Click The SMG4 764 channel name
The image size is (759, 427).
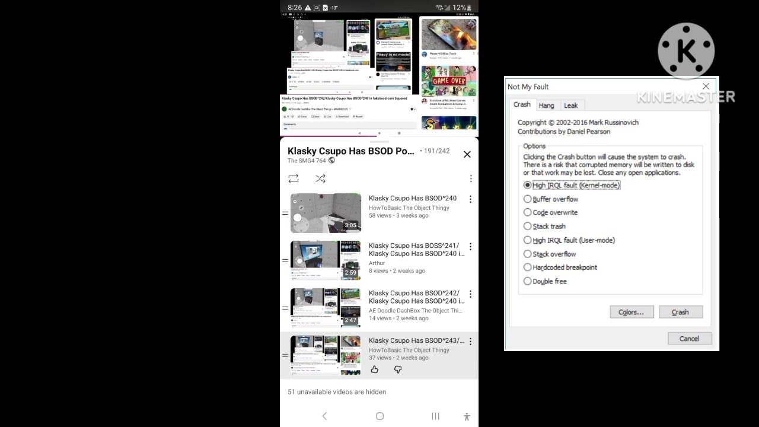[307, 161]
